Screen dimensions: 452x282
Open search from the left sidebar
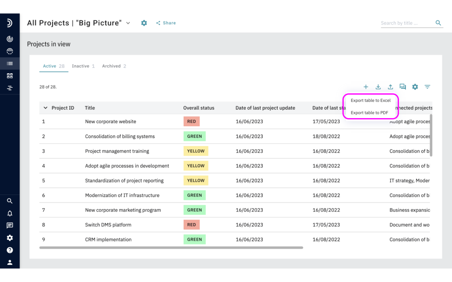(10, 201)
